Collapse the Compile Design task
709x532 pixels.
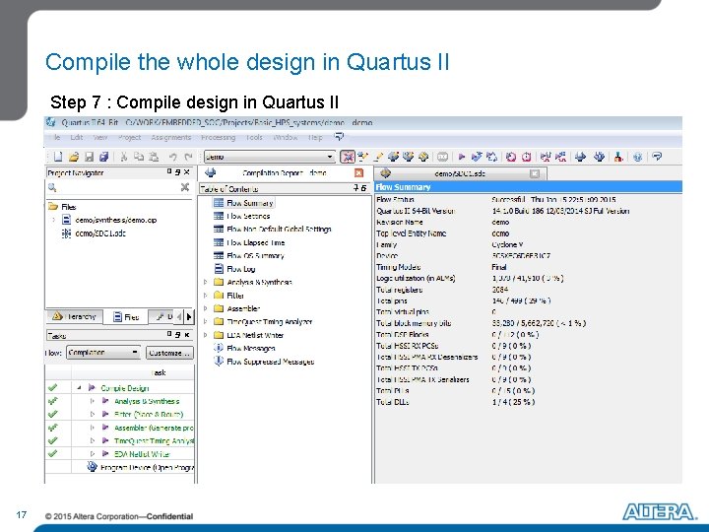click(79, 388)
